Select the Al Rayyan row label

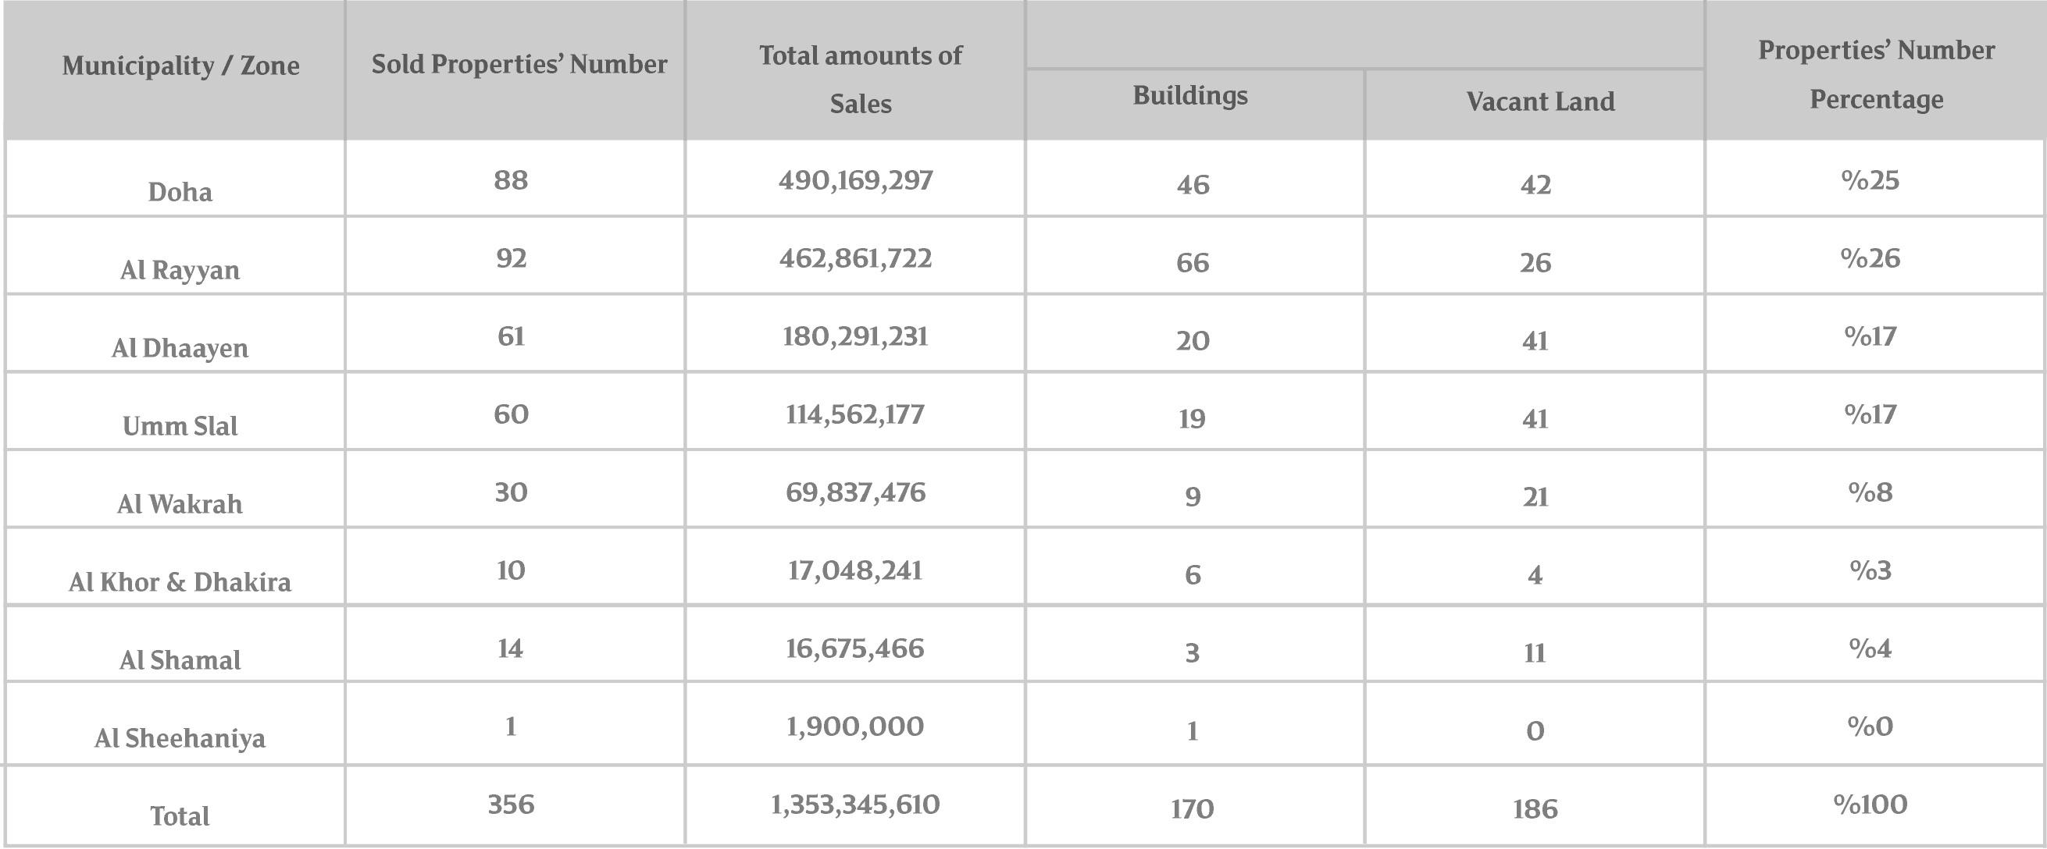click(180, 270)
